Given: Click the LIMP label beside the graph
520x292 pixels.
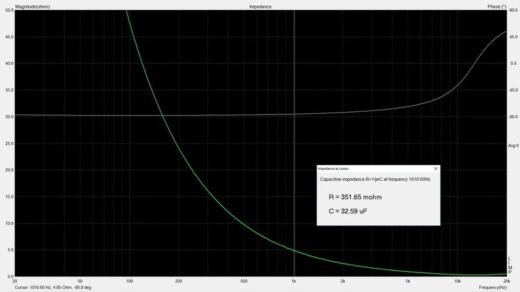Looking at the screenshot, I should (510, 265).
